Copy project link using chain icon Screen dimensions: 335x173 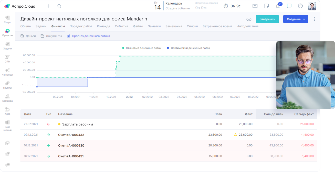(249, 19)
